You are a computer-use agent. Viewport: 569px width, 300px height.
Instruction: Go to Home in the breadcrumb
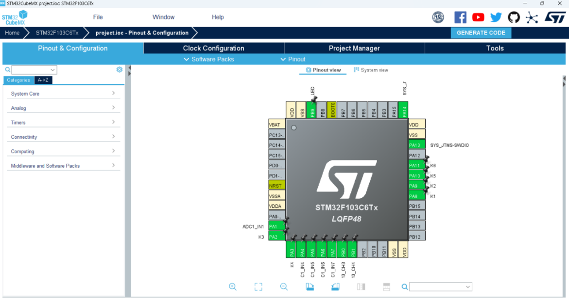pos(12,33)
